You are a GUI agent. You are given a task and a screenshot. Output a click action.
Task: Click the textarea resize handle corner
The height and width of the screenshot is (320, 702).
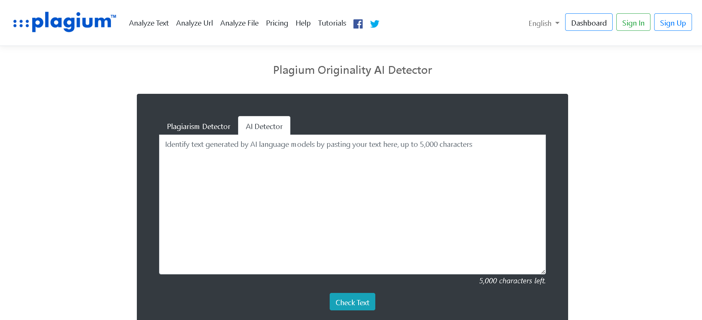pos(543,272)
